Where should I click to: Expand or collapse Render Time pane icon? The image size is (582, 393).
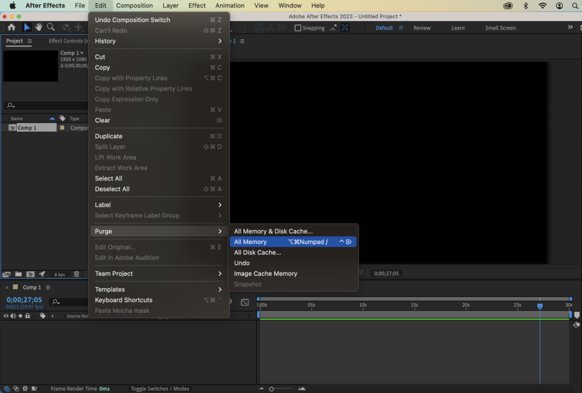(x=34, y=388)
